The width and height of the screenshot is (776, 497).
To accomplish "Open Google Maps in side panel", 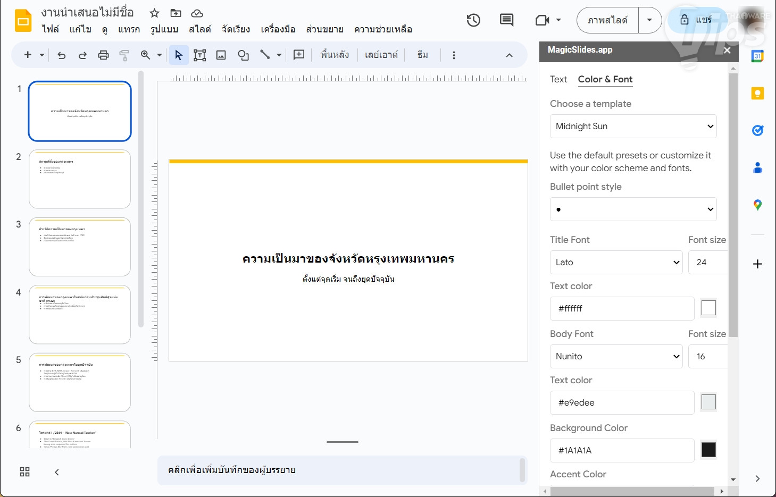I will 757,205.
